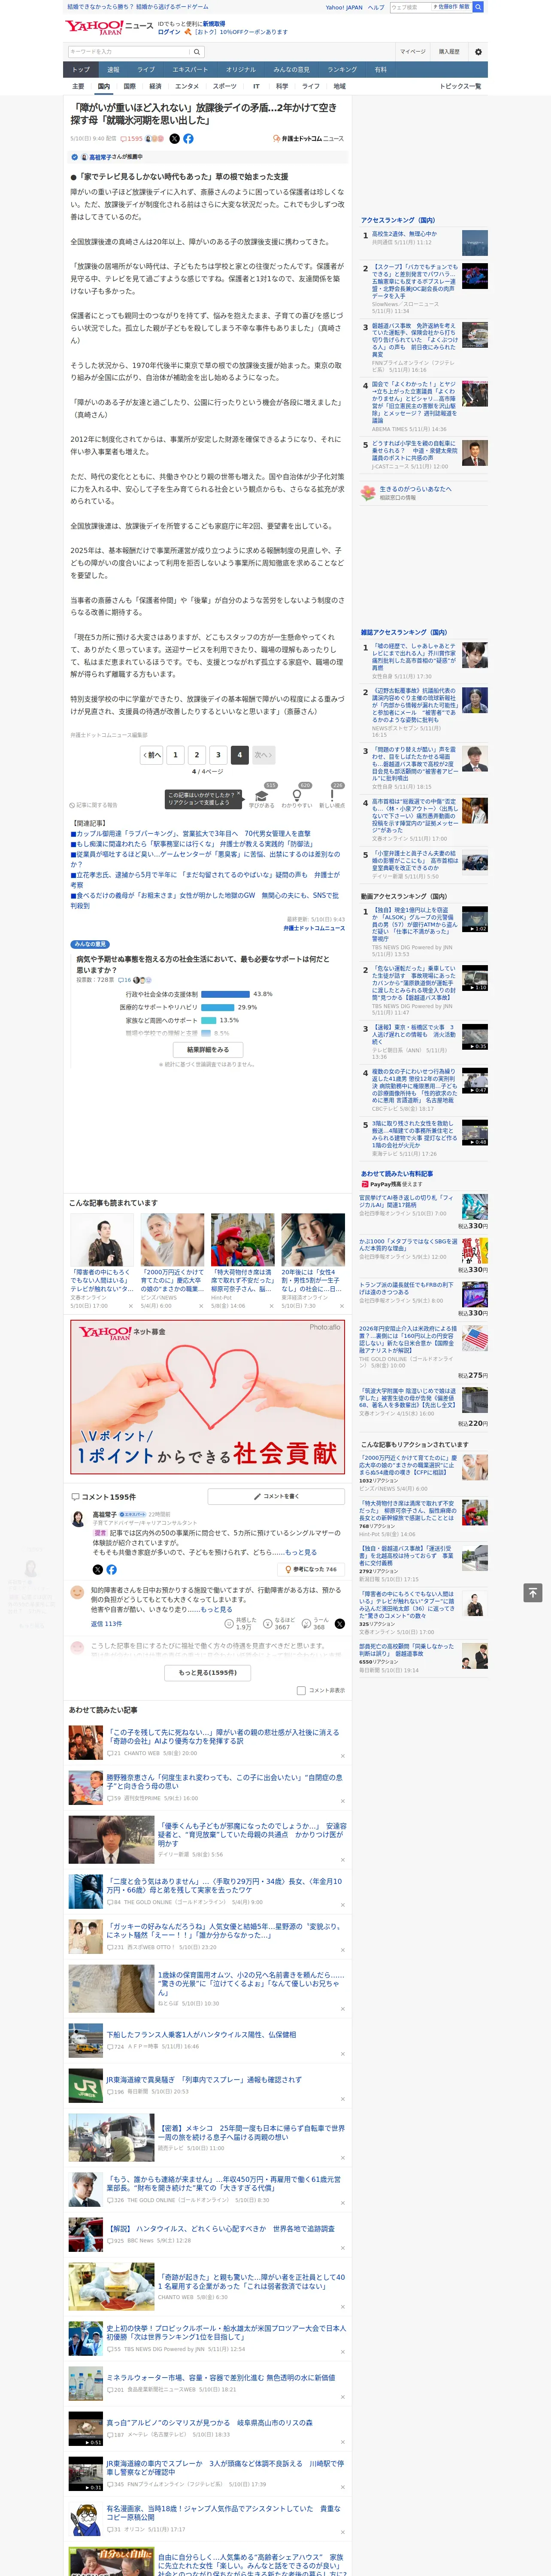Open the エキスパート tab

[190, 70]
